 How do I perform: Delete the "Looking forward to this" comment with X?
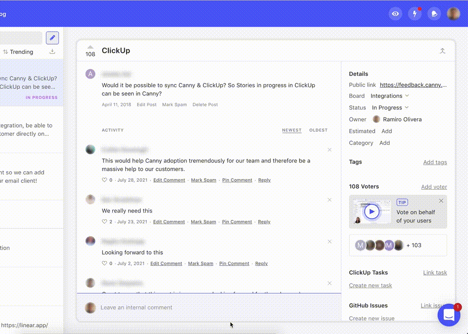click(330, 242)
